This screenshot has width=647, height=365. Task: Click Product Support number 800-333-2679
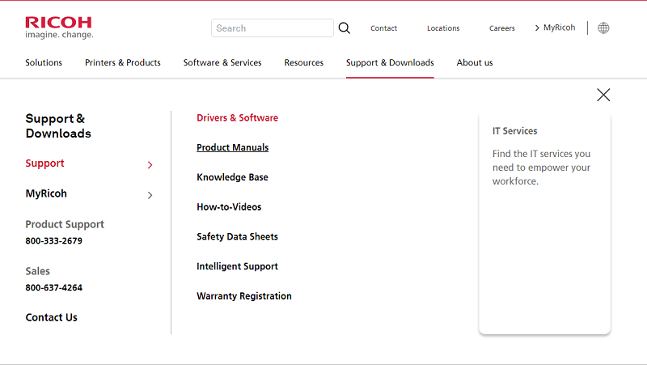(x=53, y=240)
